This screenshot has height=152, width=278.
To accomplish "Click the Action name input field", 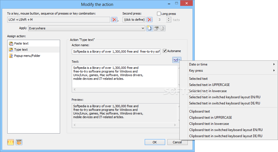I will coord(116,52).
